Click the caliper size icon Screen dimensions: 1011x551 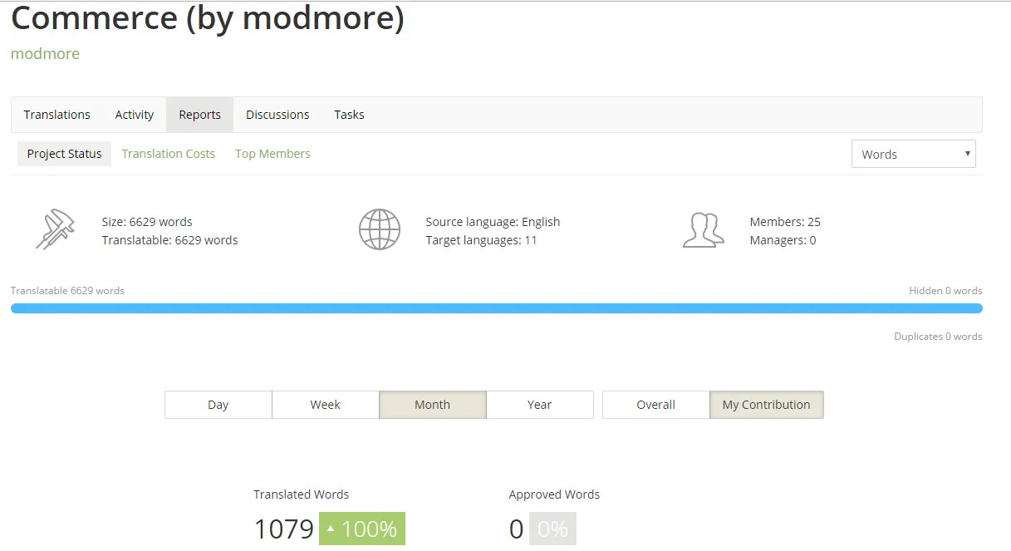(x=56, y=230)
